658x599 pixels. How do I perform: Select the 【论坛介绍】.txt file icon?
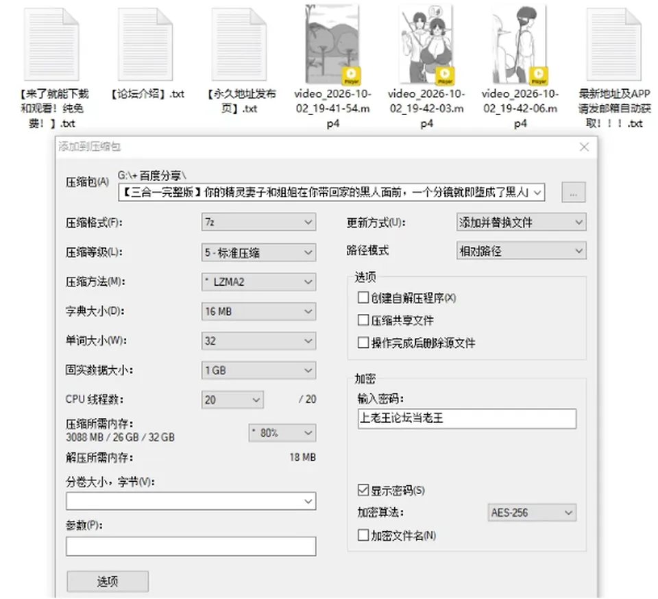click(145, 45)
